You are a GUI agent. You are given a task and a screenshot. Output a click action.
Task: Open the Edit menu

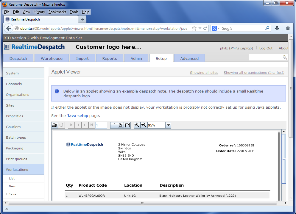coord(16,12)
